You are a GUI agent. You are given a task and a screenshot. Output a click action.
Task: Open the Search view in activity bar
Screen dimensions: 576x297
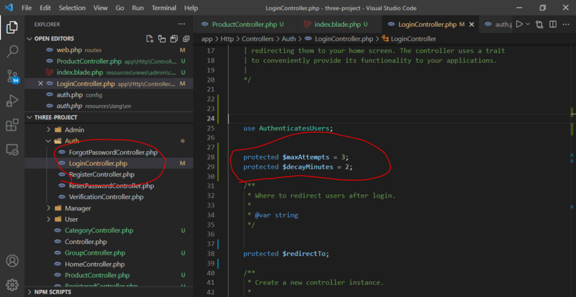[x=12, y=51]
